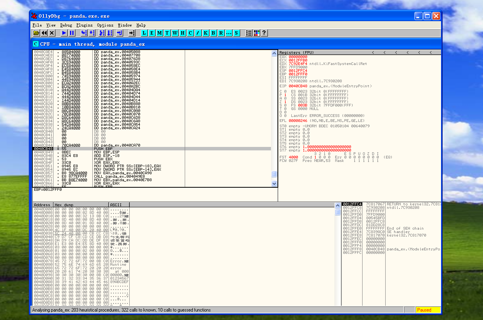Click the Registers (FPU) header bar

tap(323, 52)
